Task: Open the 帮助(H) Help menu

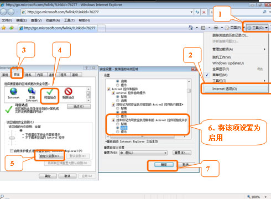Action: point(84,20)
